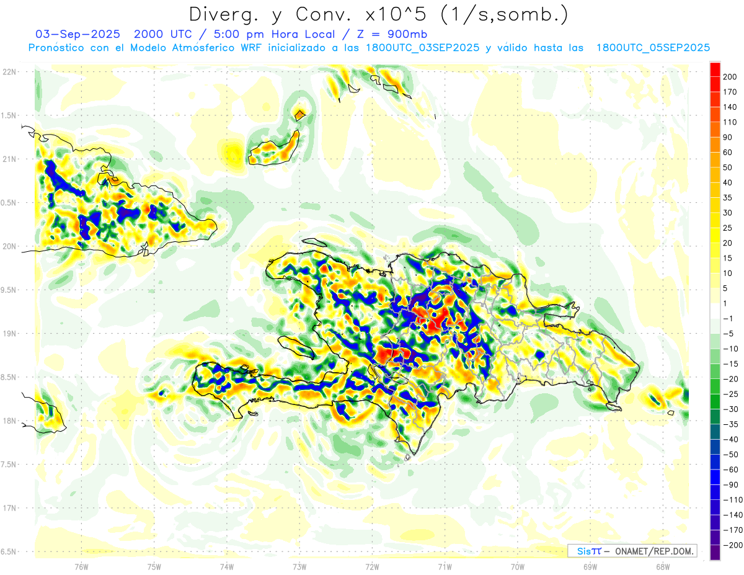Click the '6.5N' latitude label
The height and width of the screenshot is (575, 744).
[9, 551]
